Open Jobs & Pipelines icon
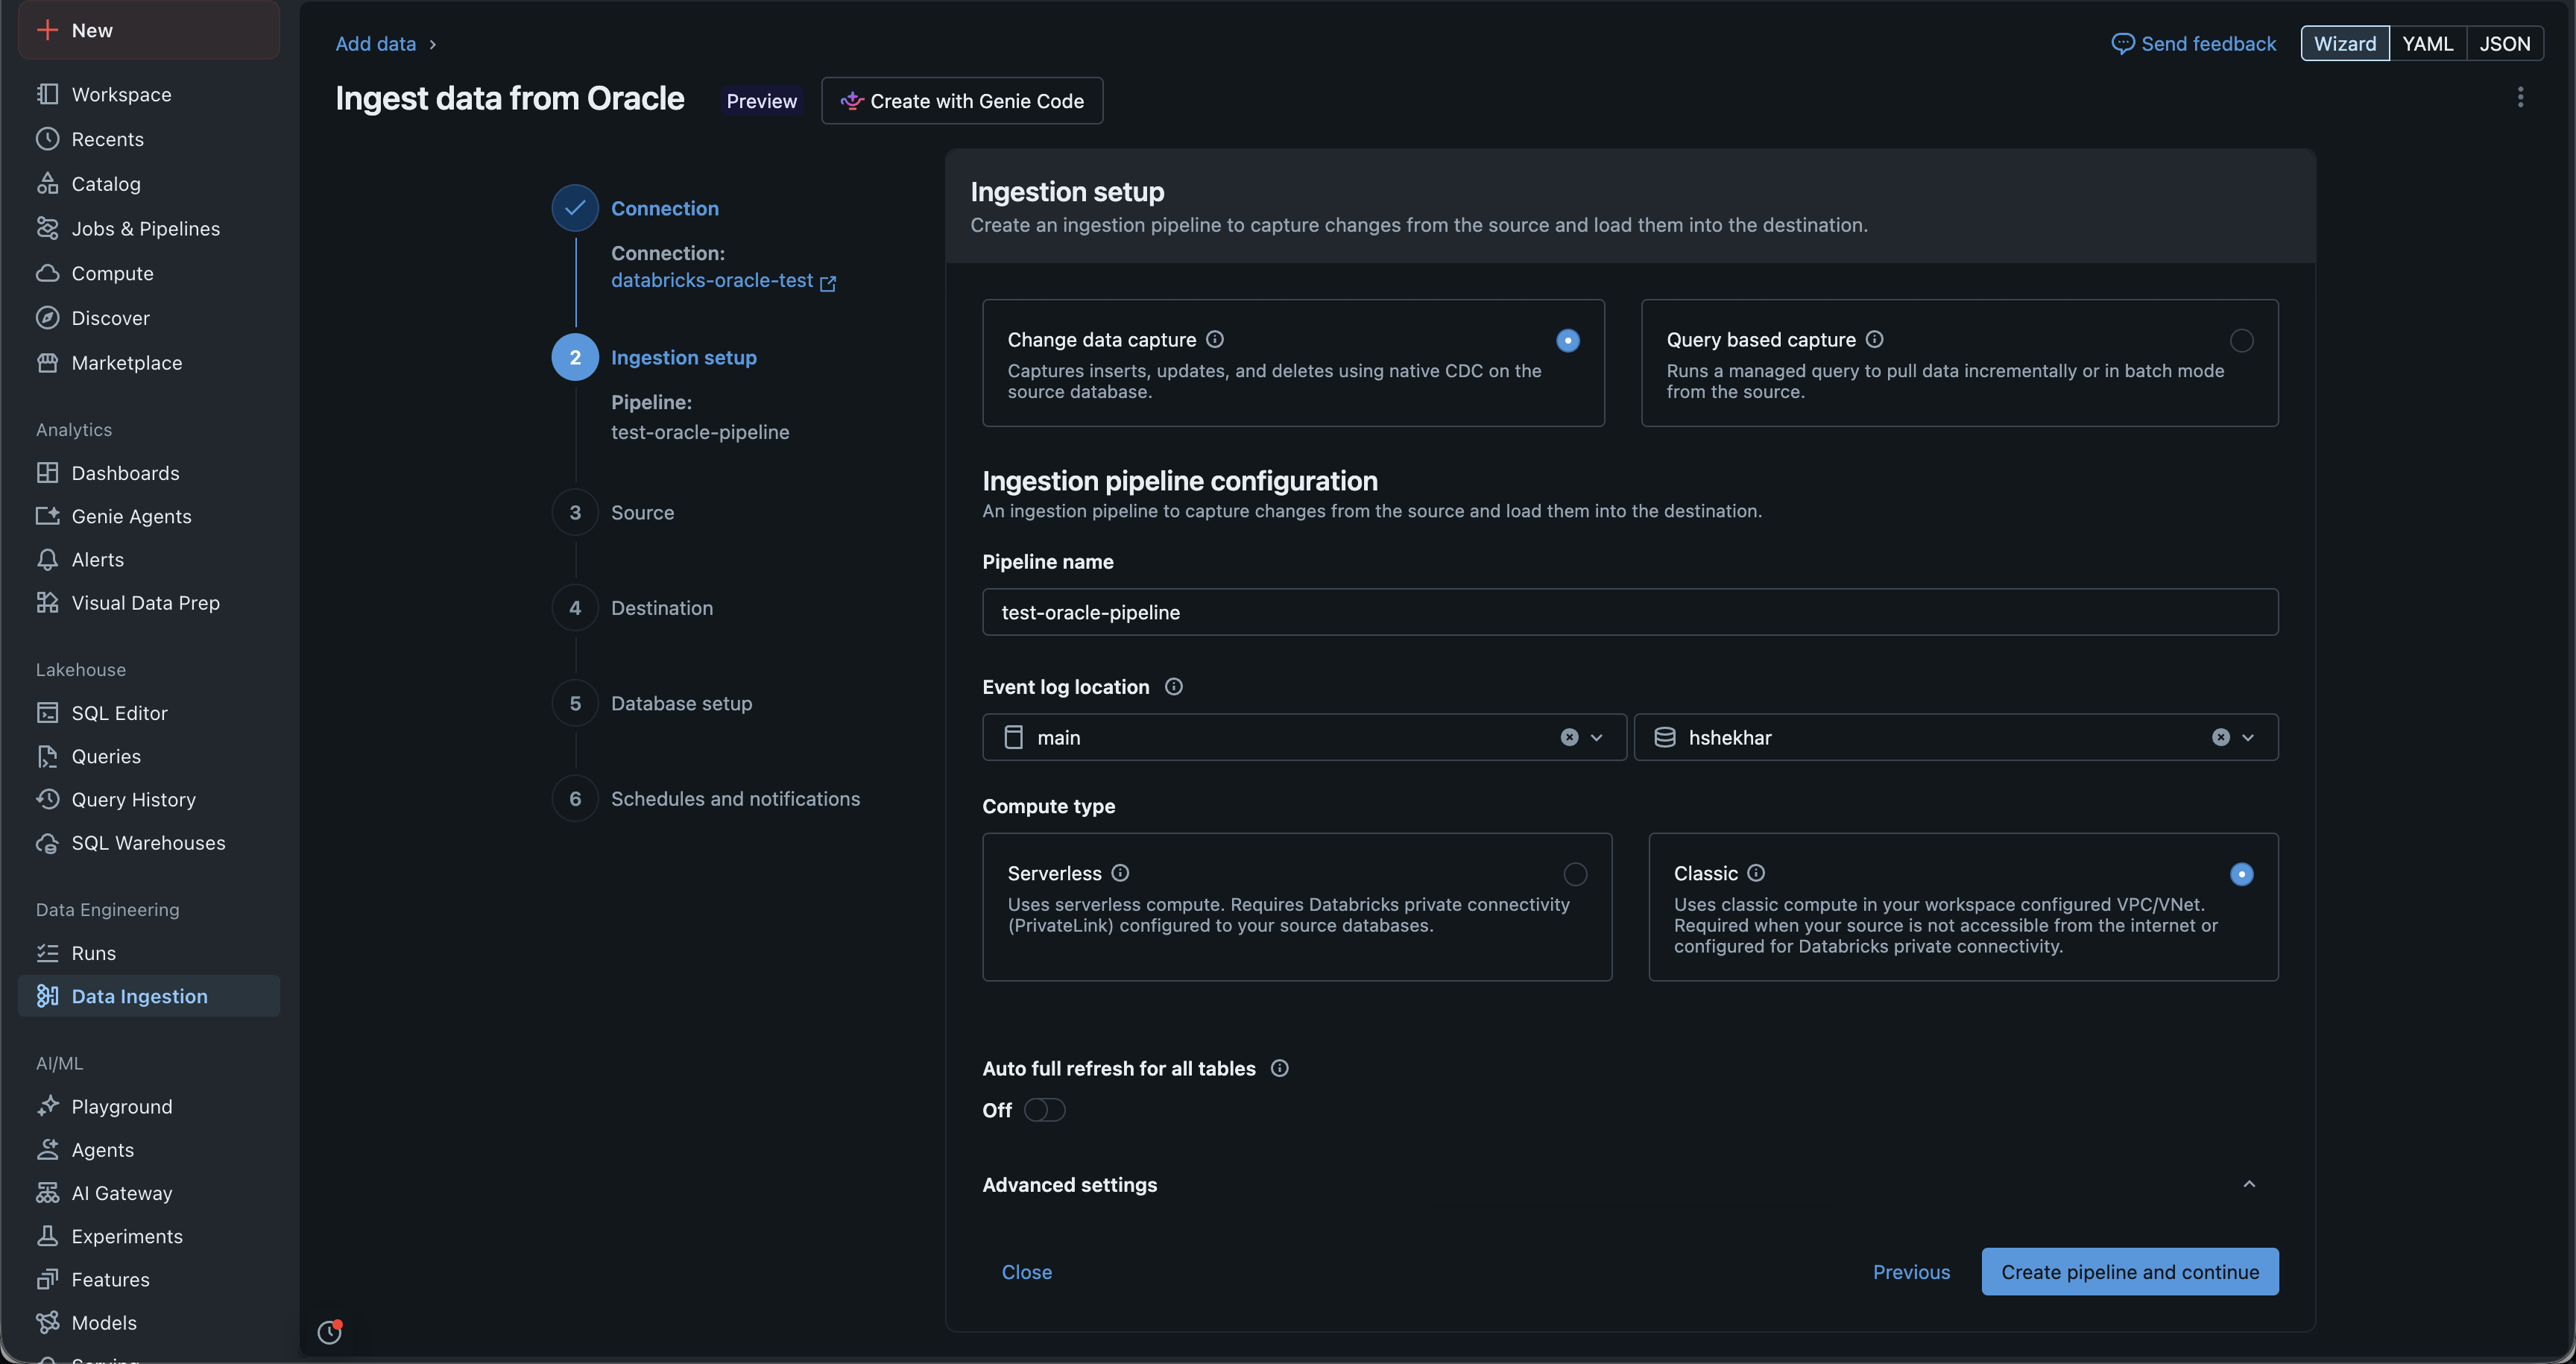 (x=47, y=228)
